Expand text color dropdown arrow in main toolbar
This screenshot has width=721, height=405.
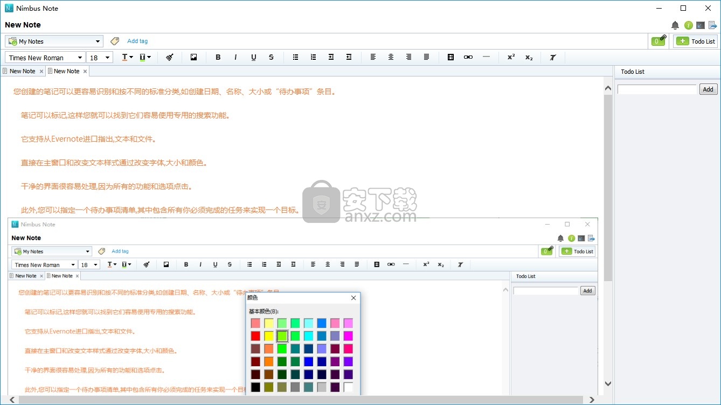131,57
